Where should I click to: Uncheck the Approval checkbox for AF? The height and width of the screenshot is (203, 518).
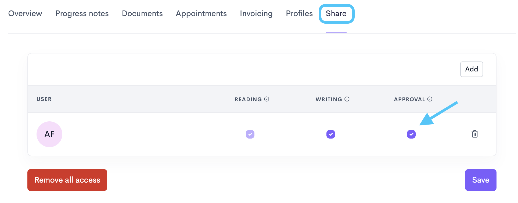click(411, 134)
